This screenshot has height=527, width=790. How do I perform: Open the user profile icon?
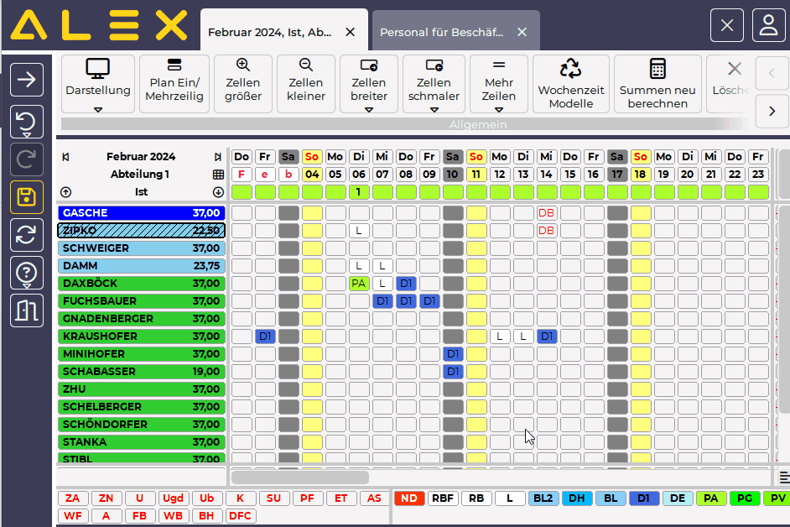768,25
